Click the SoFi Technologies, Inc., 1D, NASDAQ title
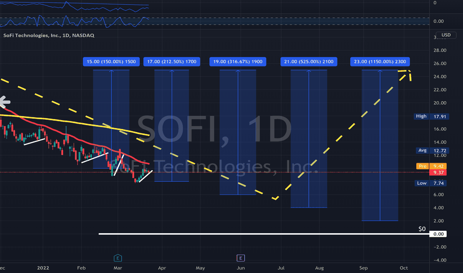Screen dimensions: 463x273 49,35
